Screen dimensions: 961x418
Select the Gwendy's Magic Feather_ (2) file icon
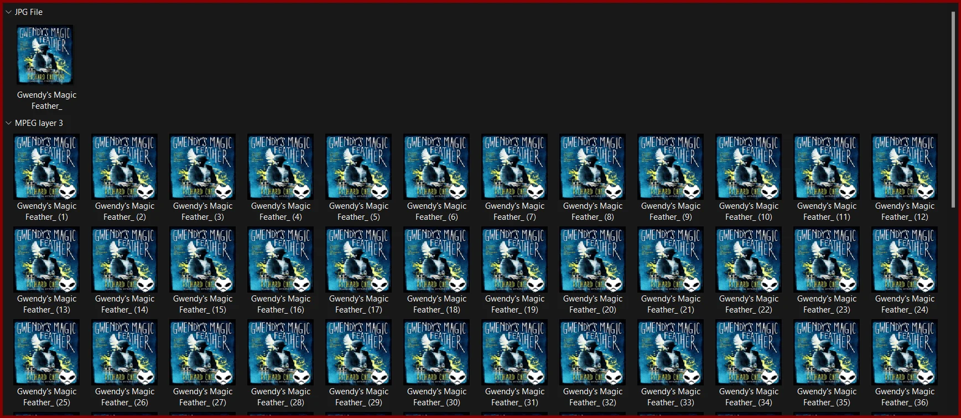point(124,167)
